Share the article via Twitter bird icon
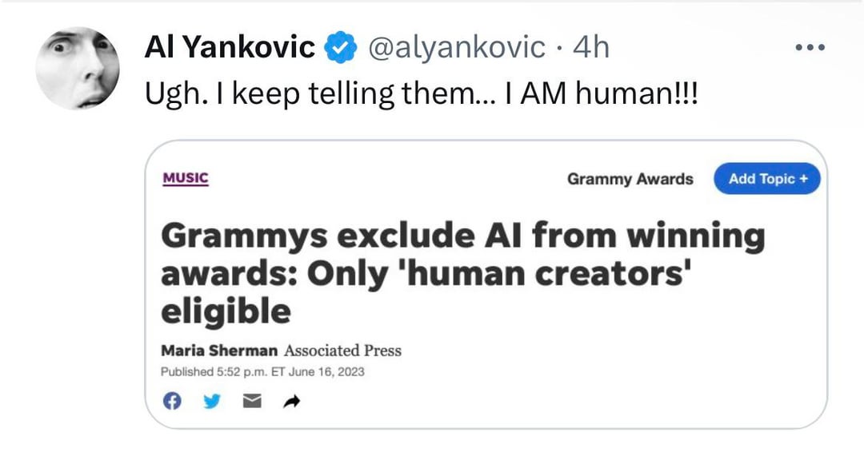This screenshot has height=452, width=864. pos(211,402)
